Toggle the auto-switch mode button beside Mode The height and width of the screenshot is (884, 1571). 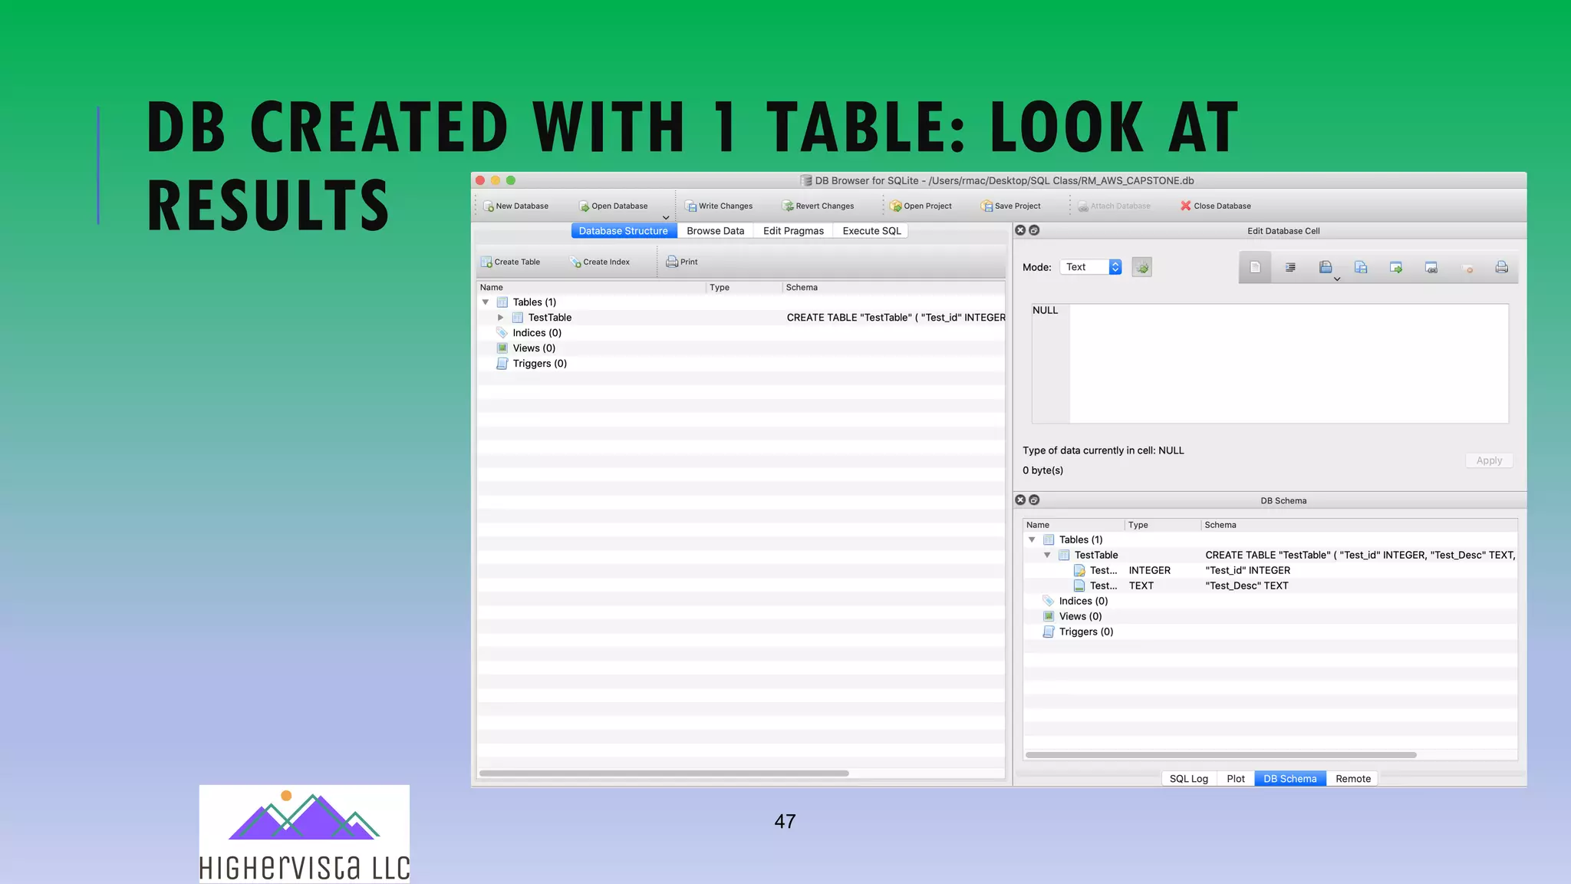click(1141, 268)
